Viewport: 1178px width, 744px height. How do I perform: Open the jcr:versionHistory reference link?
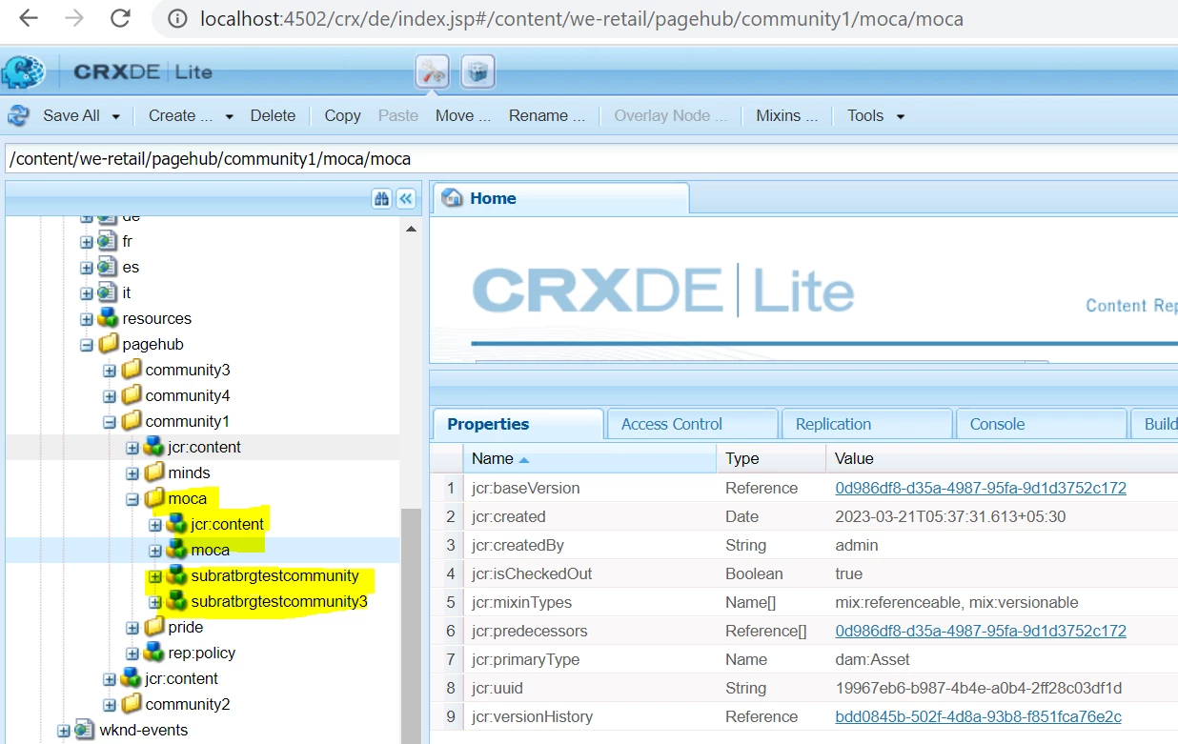(978, 716)
